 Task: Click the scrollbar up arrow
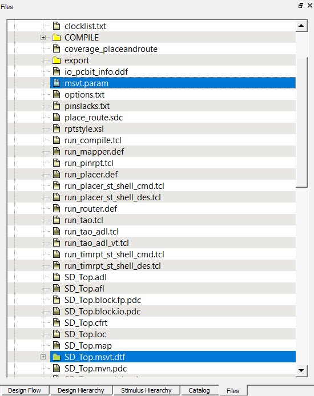301,26
